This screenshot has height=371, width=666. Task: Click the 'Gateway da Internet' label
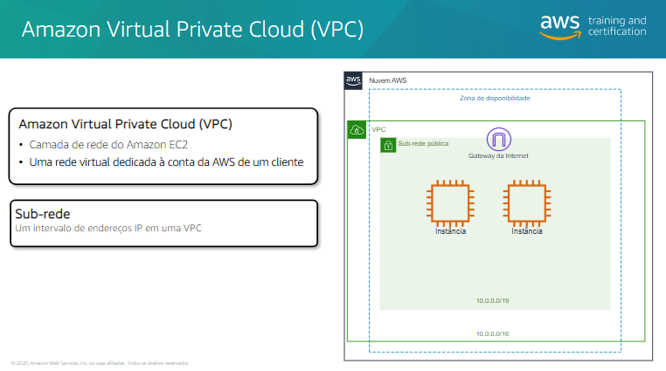(498, 156)
